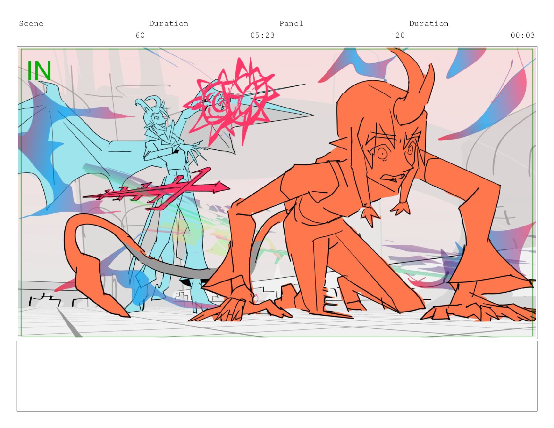
Task: Click the Scene header label
Action: pyautogui.click(x=31, y=23)
